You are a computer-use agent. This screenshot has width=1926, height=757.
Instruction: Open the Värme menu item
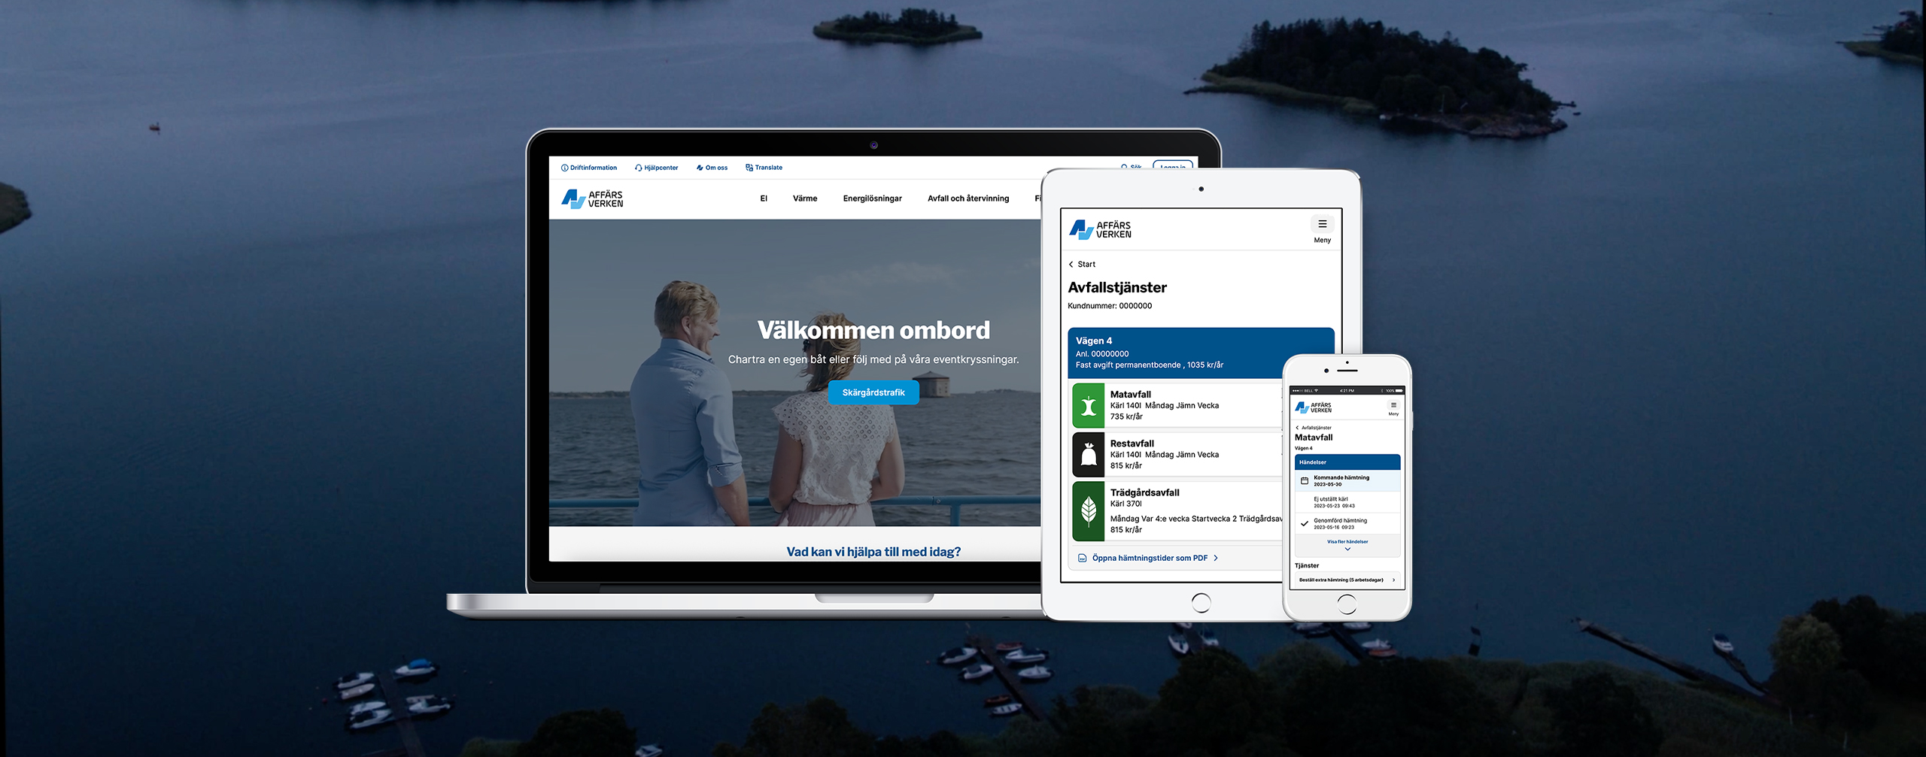click(x=804, y=198)
